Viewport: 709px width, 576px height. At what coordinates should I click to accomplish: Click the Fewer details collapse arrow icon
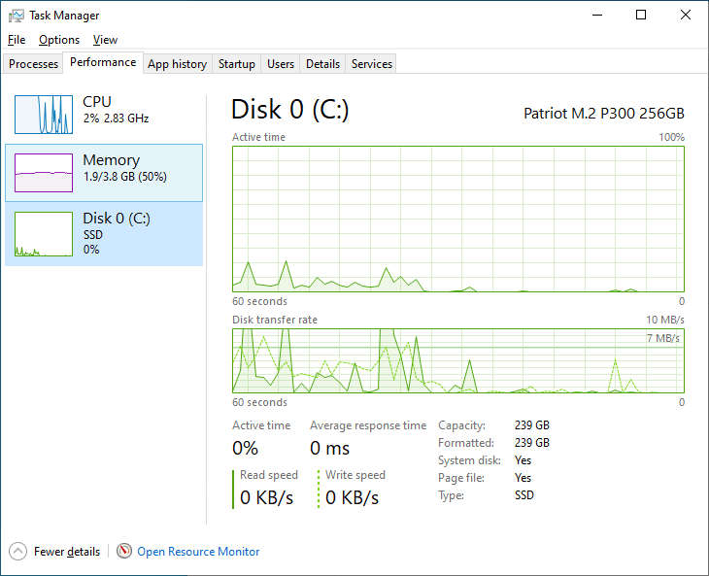pyautogui.click(x=18, y=551)
